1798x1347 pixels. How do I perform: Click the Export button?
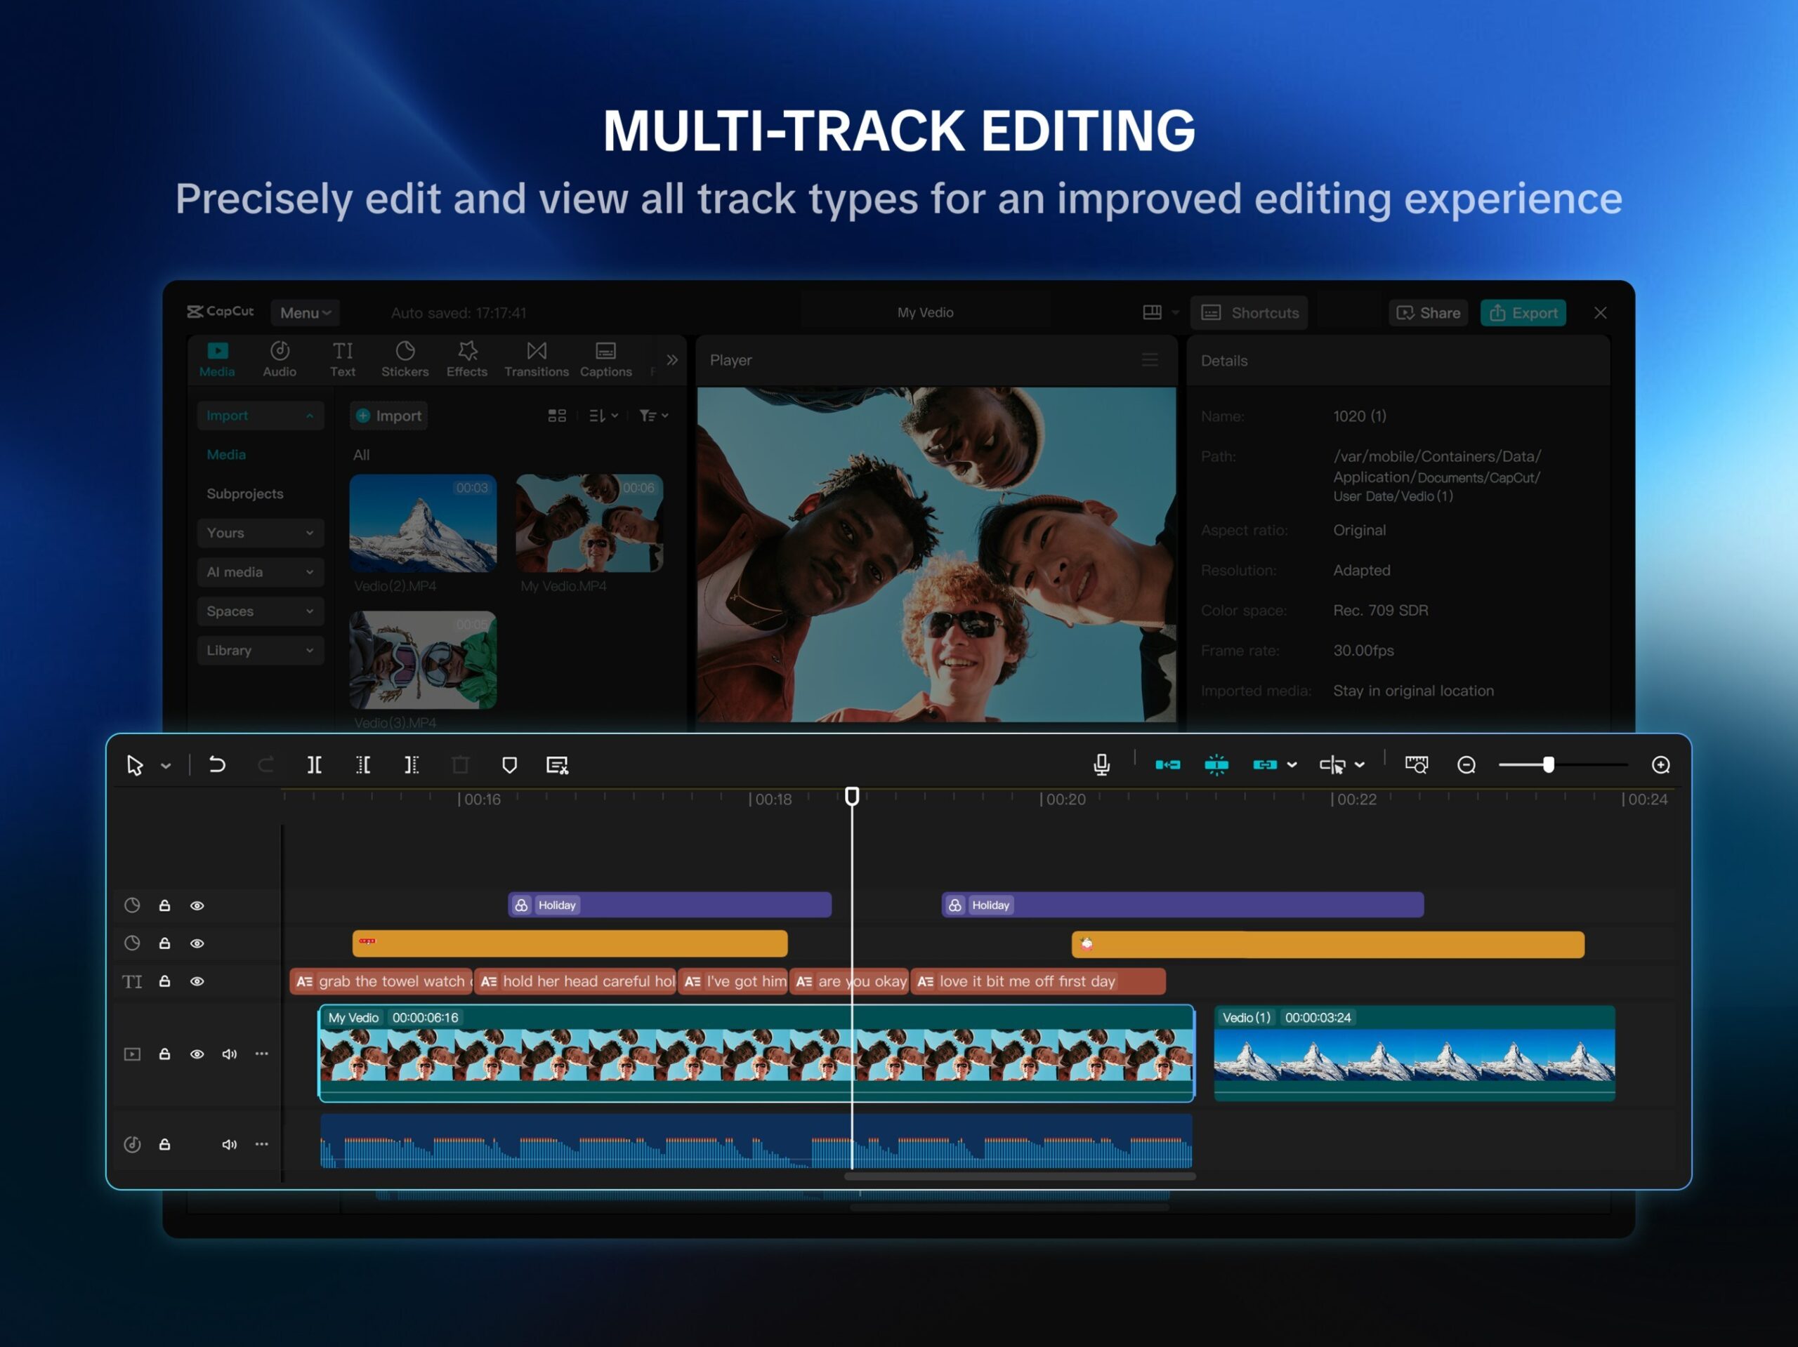pyautogui.click(x=1523, y=313)
